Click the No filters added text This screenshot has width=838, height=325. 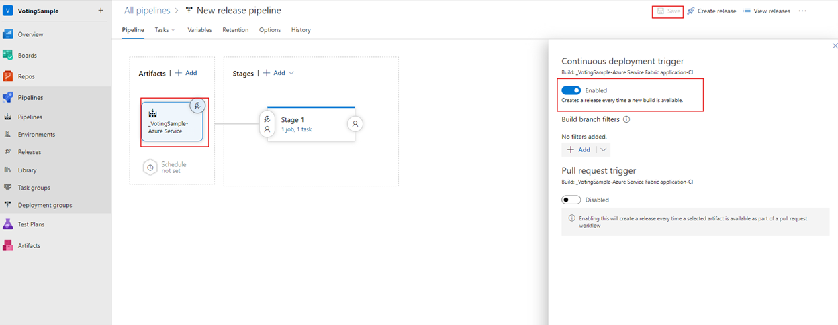click(584, 137)
